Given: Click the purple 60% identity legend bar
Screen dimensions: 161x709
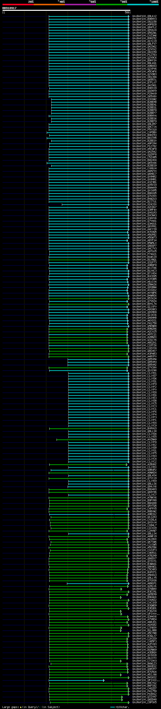Looking at the screenshot, I should (80, 5).
